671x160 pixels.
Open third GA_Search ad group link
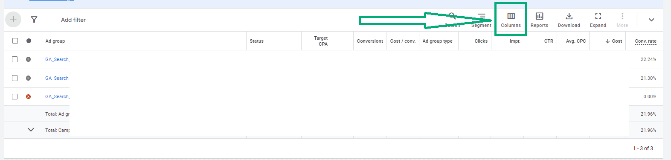pos(57,96)
